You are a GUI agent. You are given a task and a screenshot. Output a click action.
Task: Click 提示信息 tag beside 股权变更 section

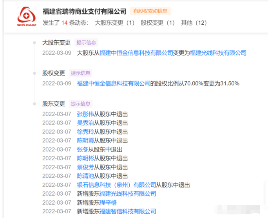pyautogui.click(x=80, y=73)
